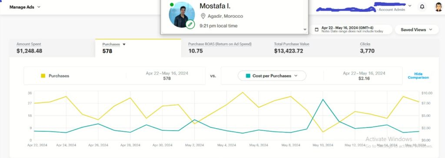This screenshot has width=445, height=158.
Task: Select the Total Purchase Value tab
Action: pos(310,48)
